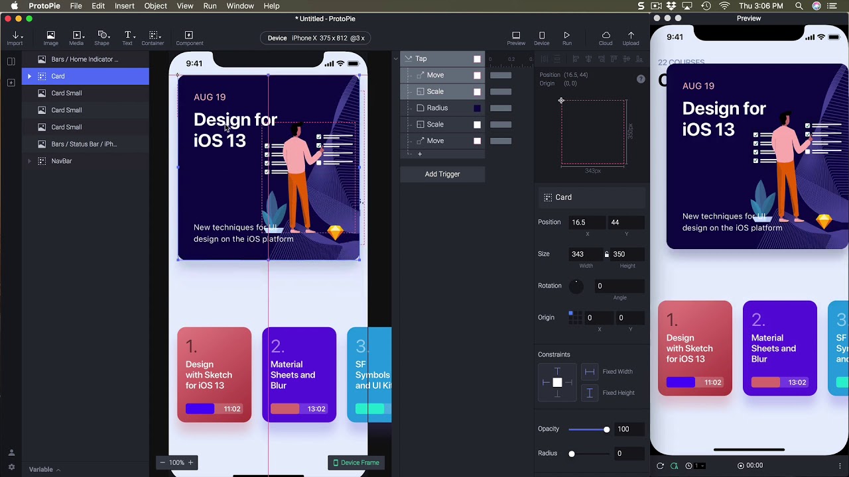Screen dimensions: 849x477
Task: Add a response with the plus button
Action: 419,154
